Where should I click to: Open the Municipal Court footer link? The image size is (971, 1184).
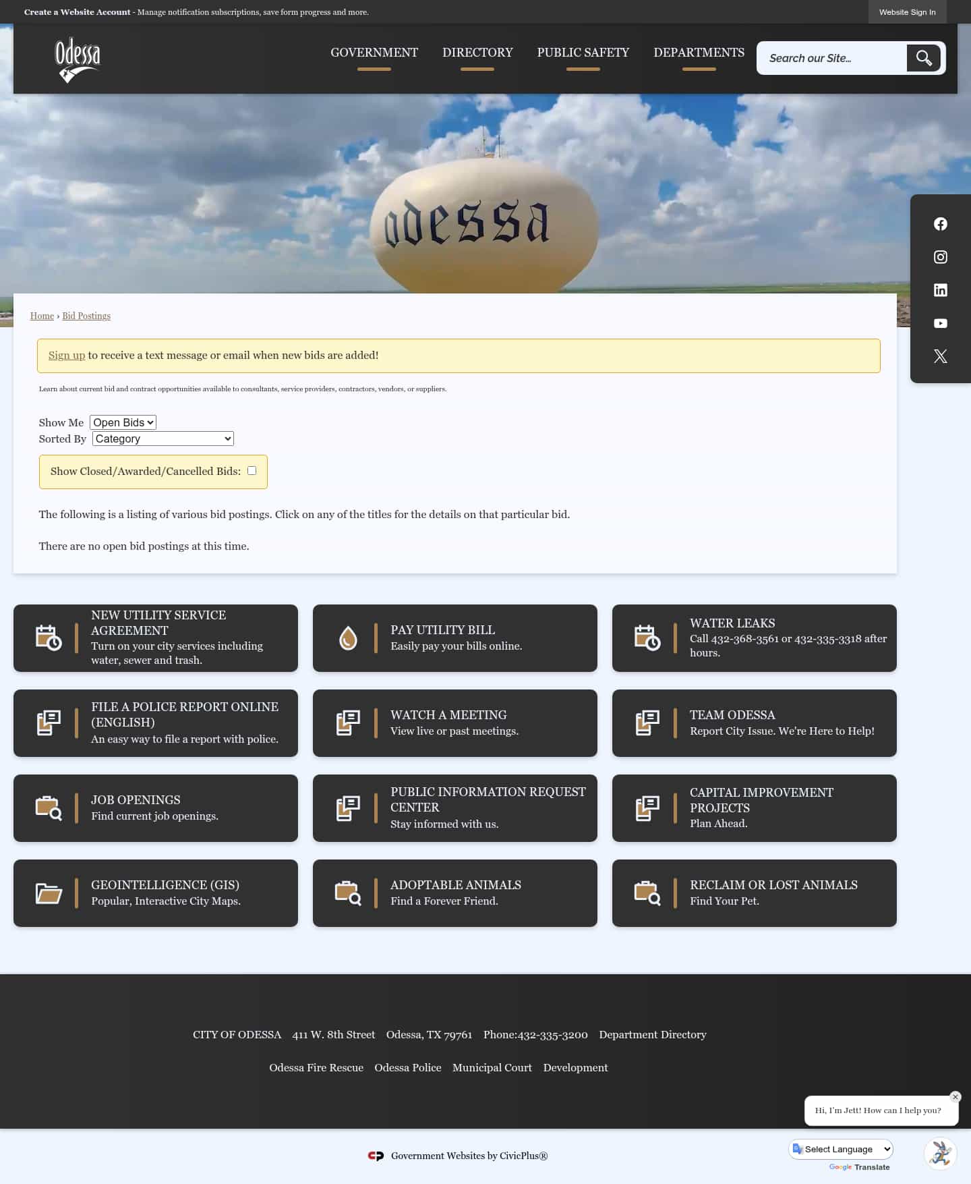click(x=492, y=1067)
